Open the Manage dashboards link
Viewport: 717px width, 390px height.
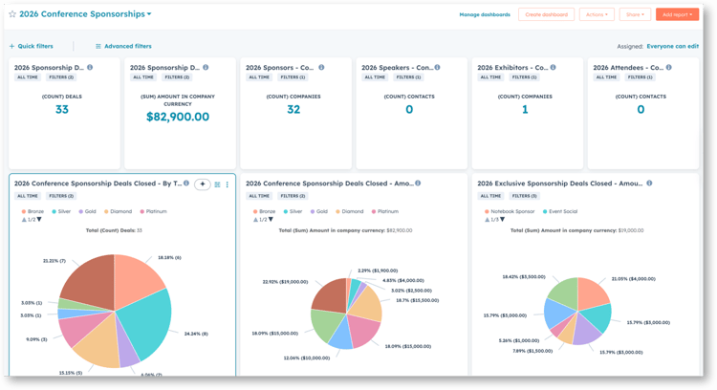[x=485, y=14]
